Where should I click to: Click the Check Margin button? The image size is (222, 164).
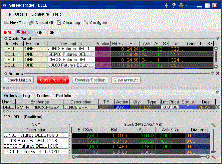click(19, 80)
